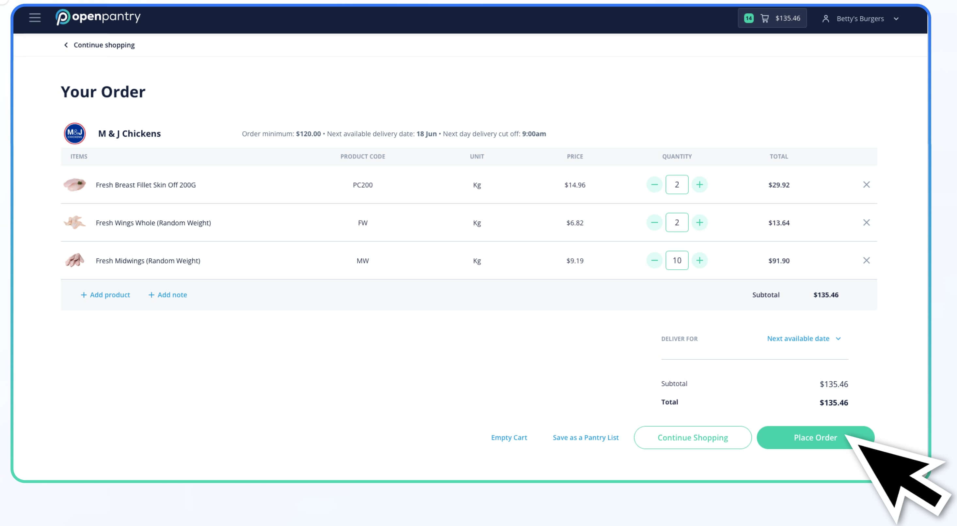Delete Fresh Midwings row with X
Screen dimensions: 957x526
pyautogui.click(x=866, y=260)
